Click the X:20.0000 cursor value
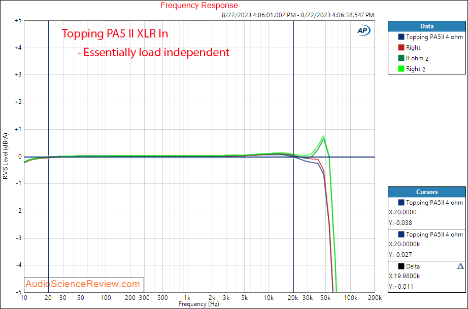Screen dimensions: 468x309 tap(403, 212)
